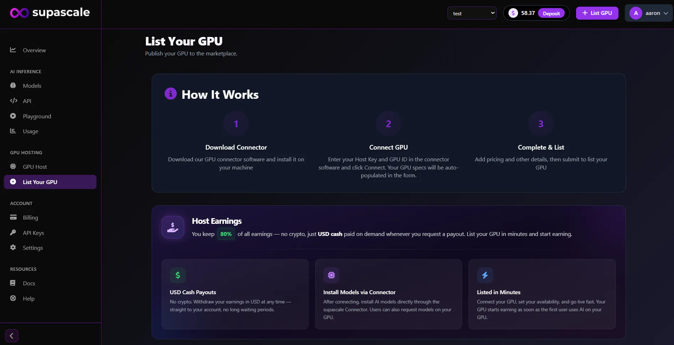Click the Settings gear icon

[13, 248]
